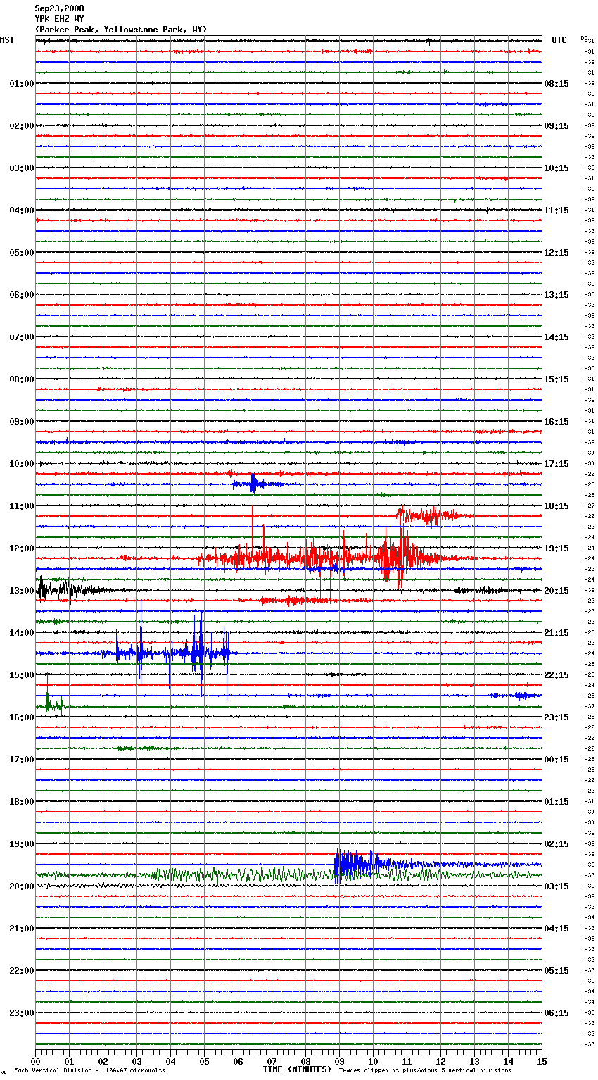
Task: Click the "DC" offset column header
Action: click(584, 38)
